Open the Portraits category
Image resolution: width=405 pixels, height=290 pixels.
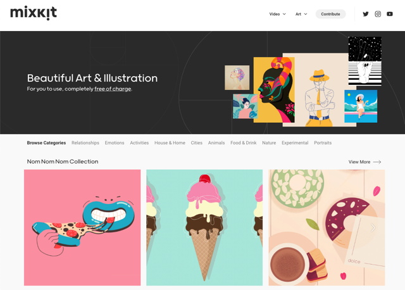point(323,143)
